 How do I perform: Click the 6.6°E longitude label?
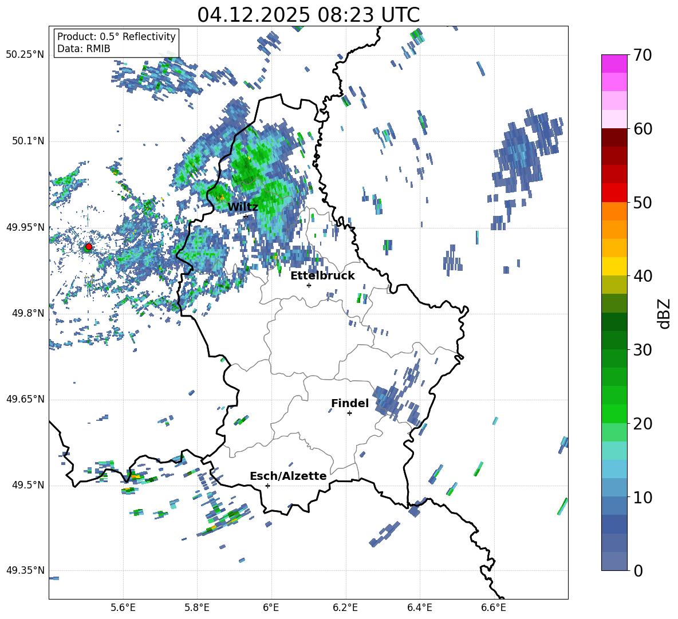point(494,608)
